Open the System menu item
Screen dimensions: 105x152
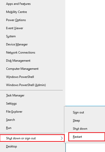coord(32,36)
